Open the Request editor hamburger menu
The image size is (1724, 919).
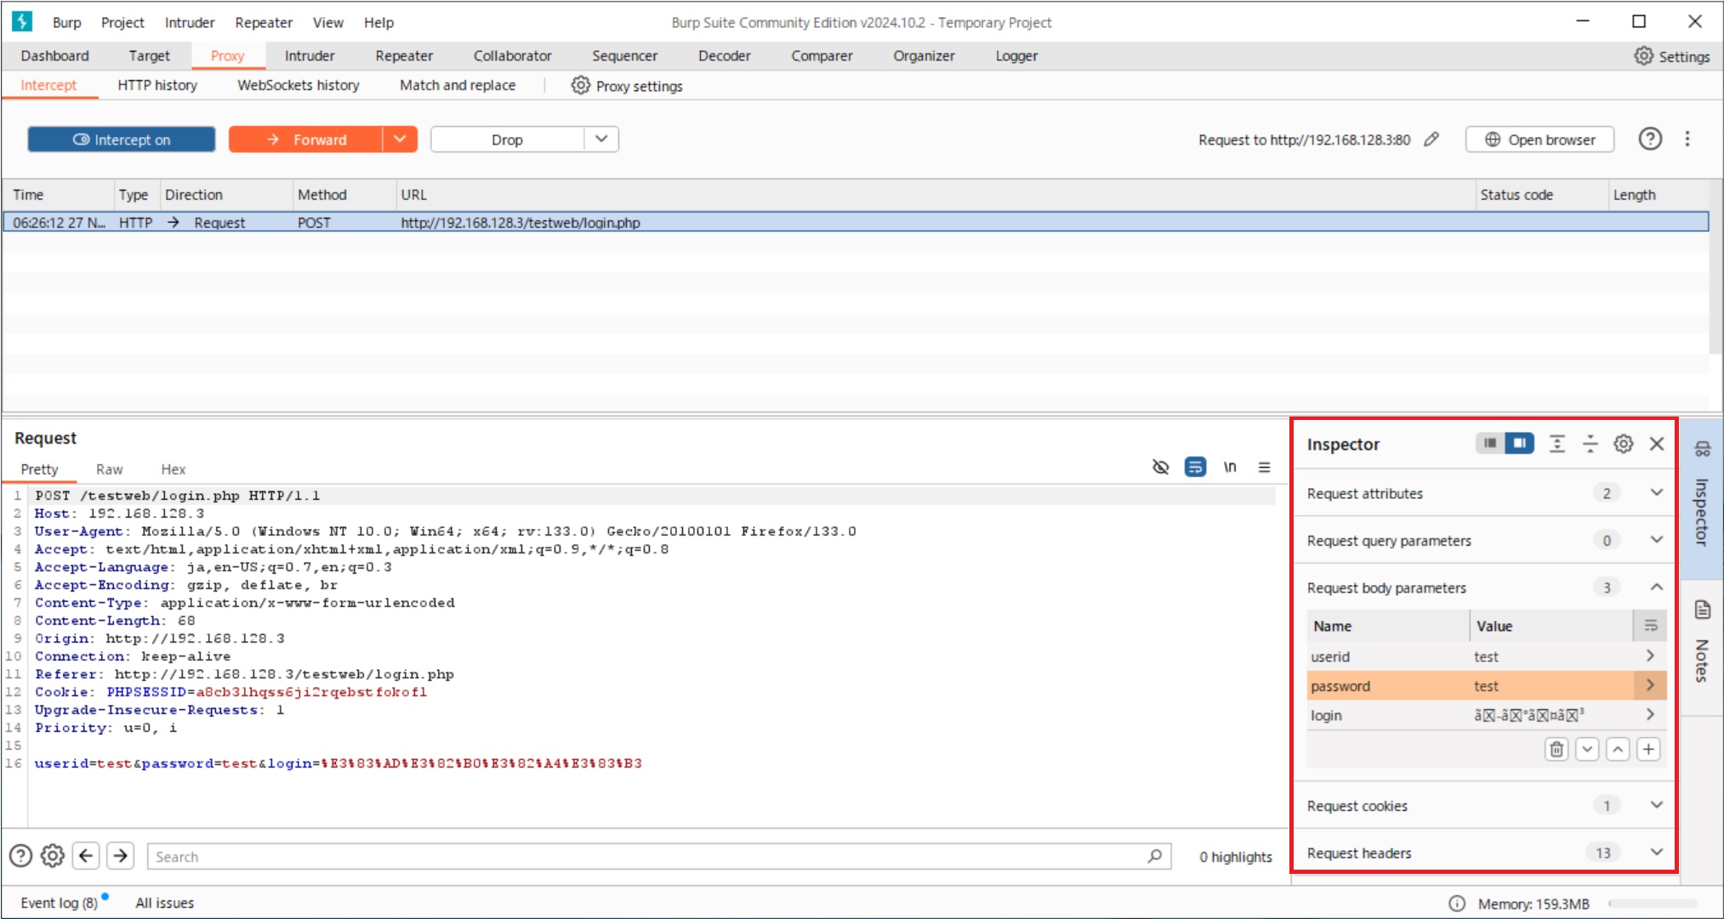pyautogui.click(x=1265, y=467)
